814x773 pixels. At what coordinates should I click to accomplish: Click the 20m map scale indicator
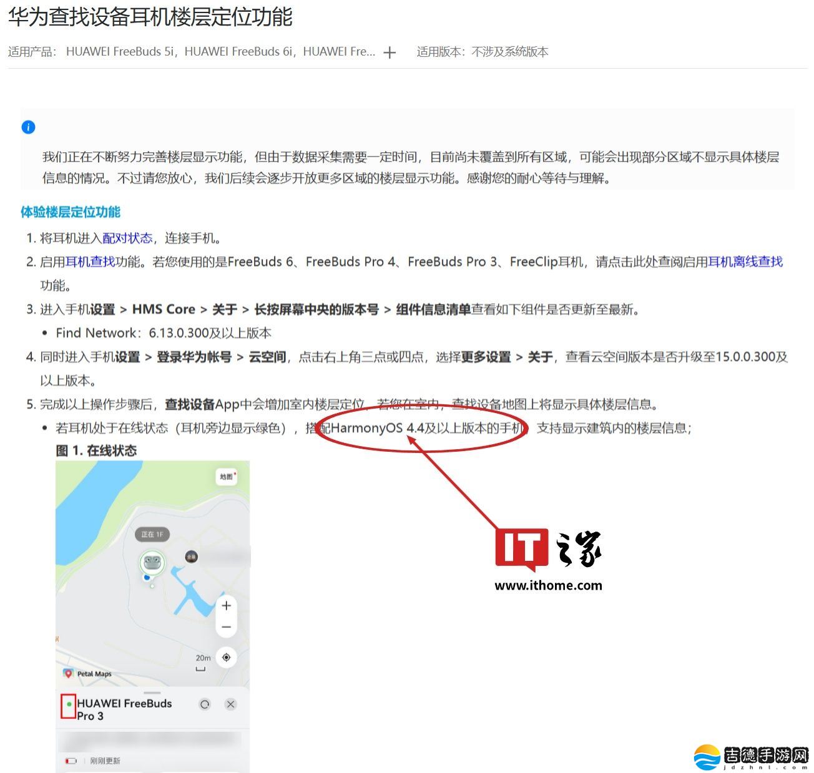pos(202,663)
